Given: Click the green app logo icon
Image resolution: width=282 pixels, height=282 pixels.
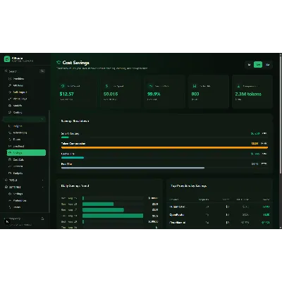Looking at the screenshot, I should [7, 59].
